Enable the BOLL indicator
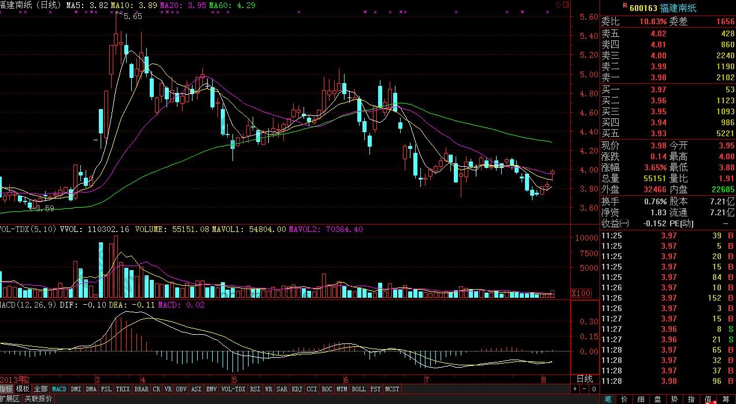Viewport: 736px width, 404px height. 358,390
